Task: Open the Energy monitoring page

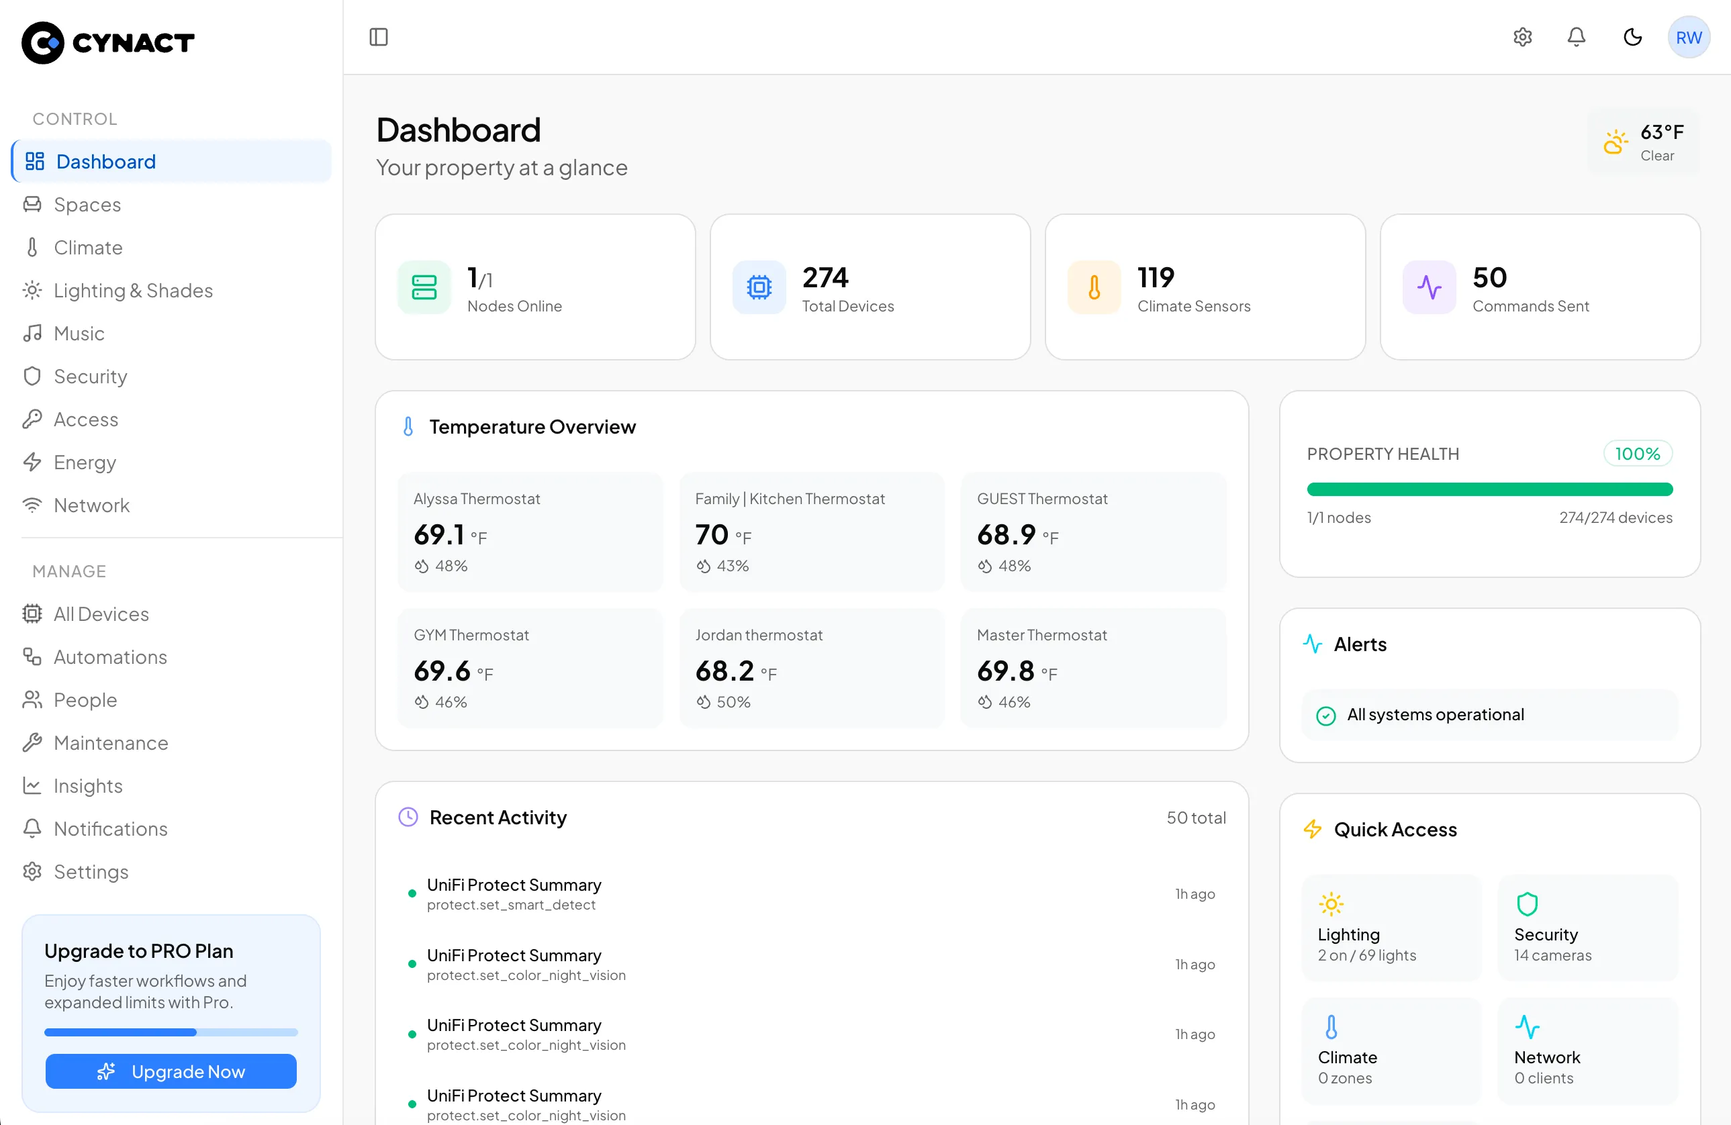Action: click(85, 462)
